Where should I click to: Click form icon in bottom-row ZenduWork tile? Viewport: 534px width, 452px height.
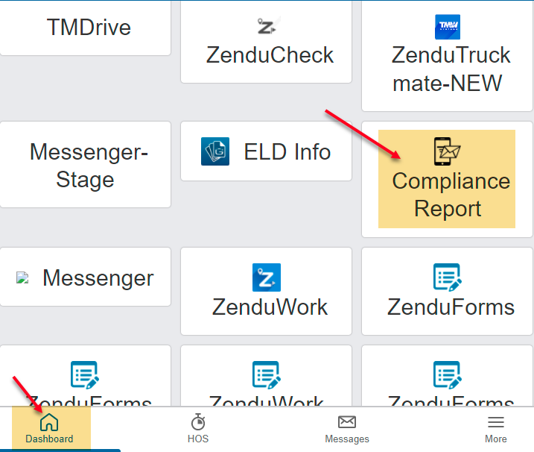coord(267,375)
